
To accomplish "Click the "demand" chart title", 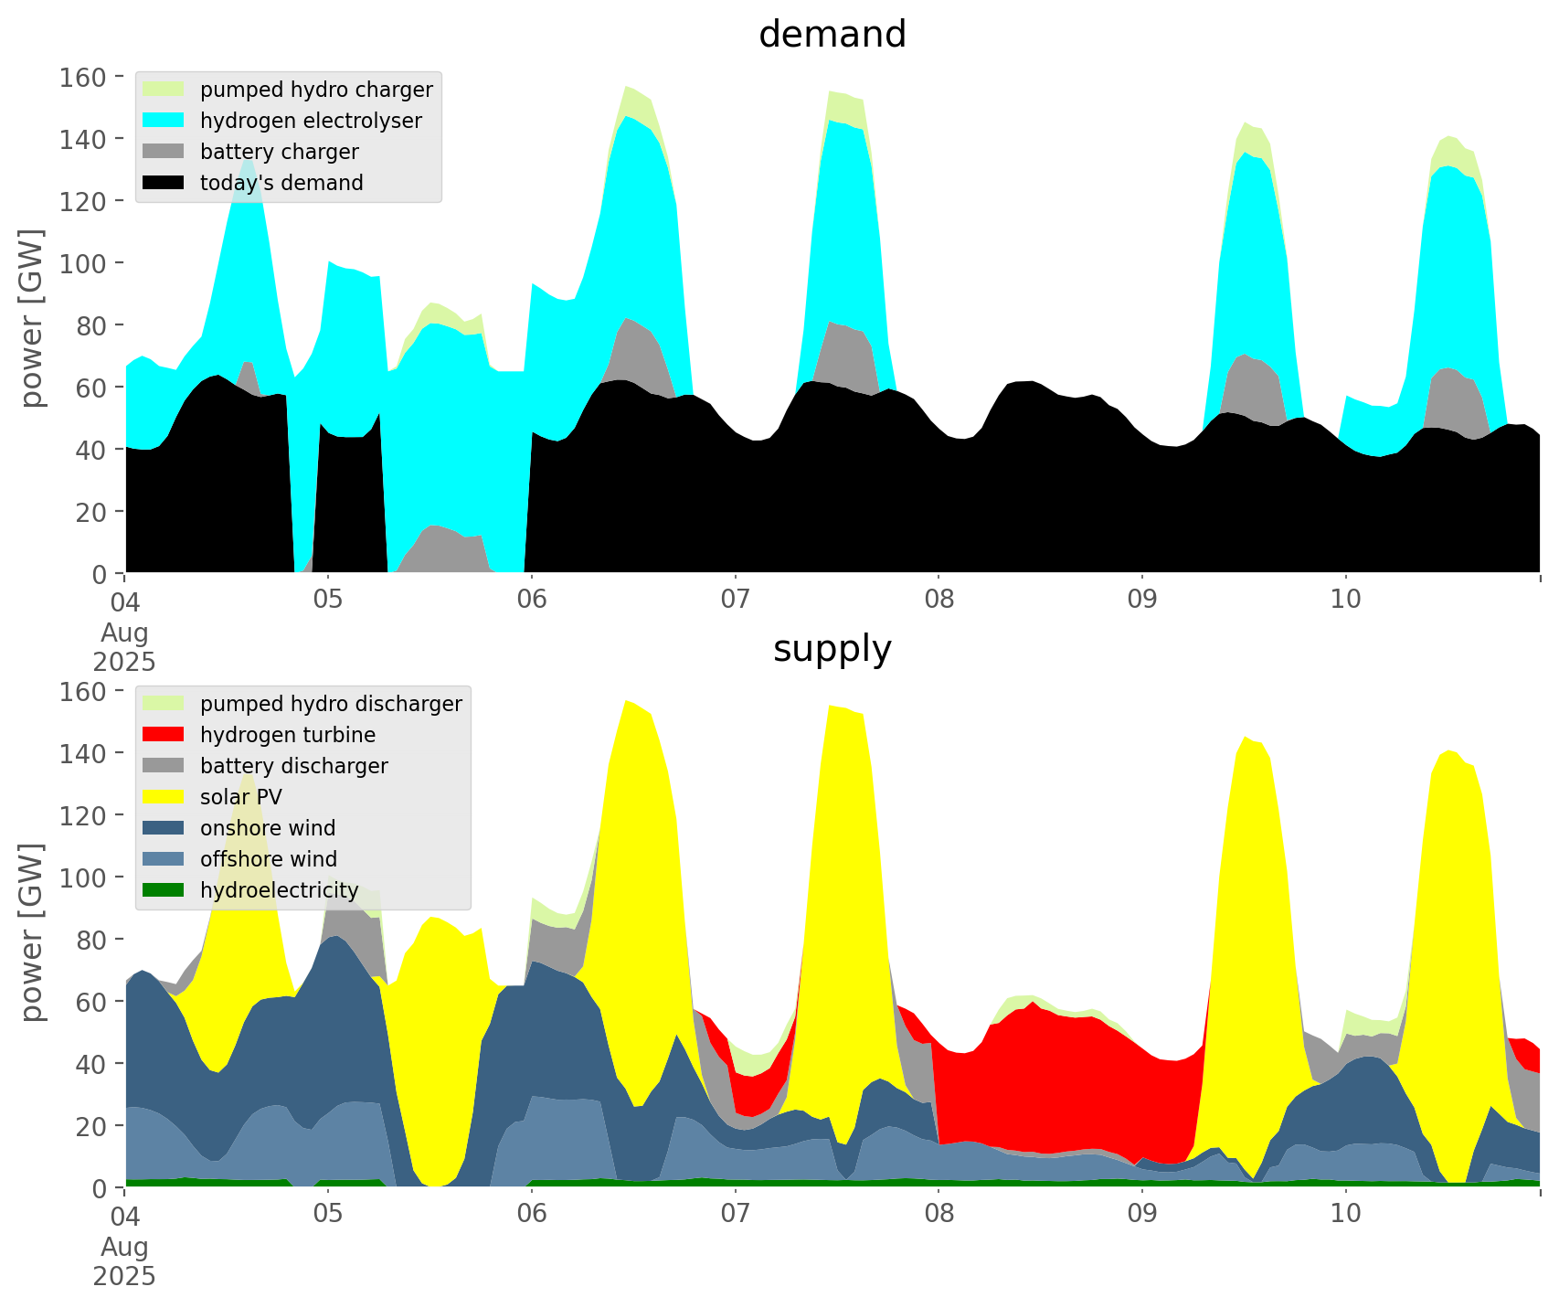I will [x=832, y=35].
